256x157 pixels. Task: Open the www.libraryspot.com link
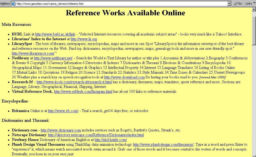[x=33, y=54]
